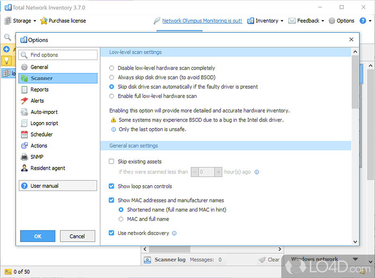This screenshot has height=278, width=375.
Task: Close the Options dialog
Action: (351, 40)
